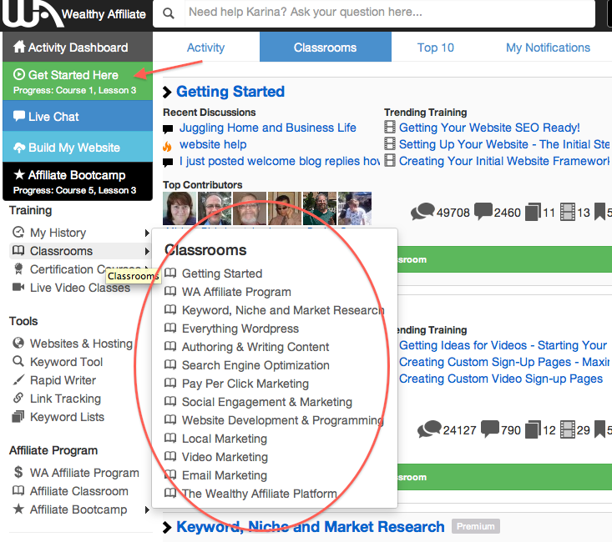Click the Premium badge beside Keyword research heading
The height and width of the screenshot is (542, 612).
pos(475,526)
